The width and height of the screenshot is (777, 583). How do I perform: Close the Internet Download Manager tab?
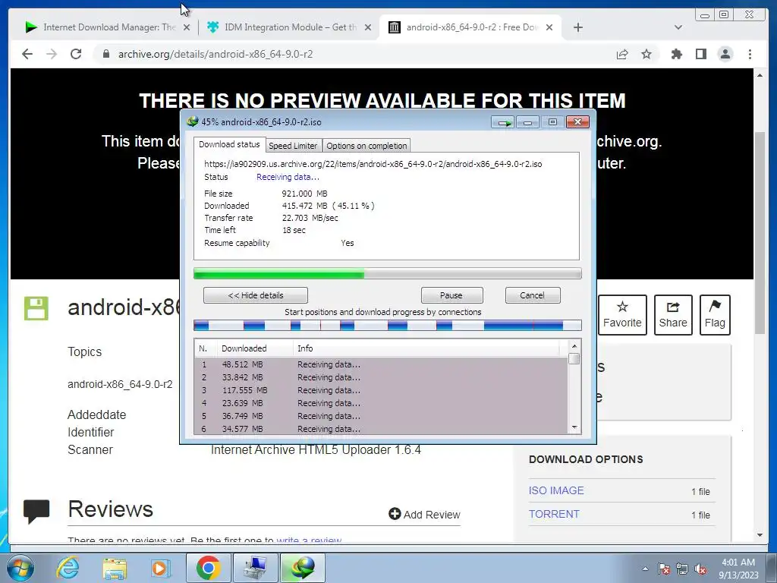187,27
